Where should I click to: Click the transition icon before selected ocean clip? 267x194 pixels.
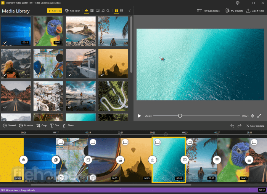click(153, 160)
